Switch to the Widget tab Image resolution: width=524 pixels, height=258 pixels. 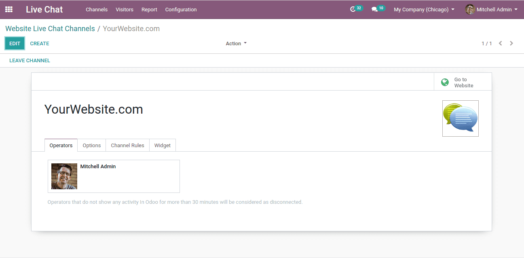(x=163, y=145)
